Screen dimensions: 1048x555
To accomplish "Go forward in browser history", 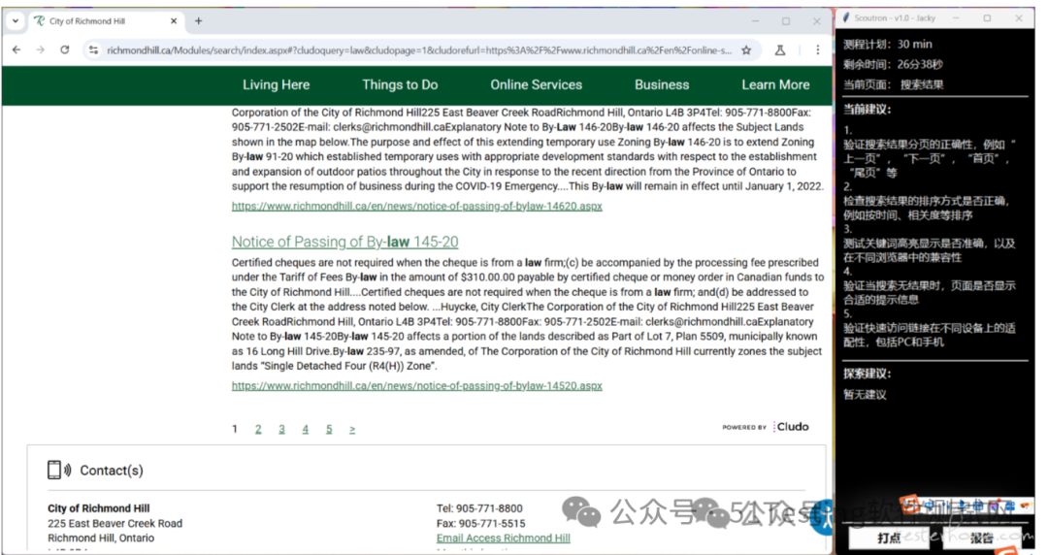I will pos(41,49).
